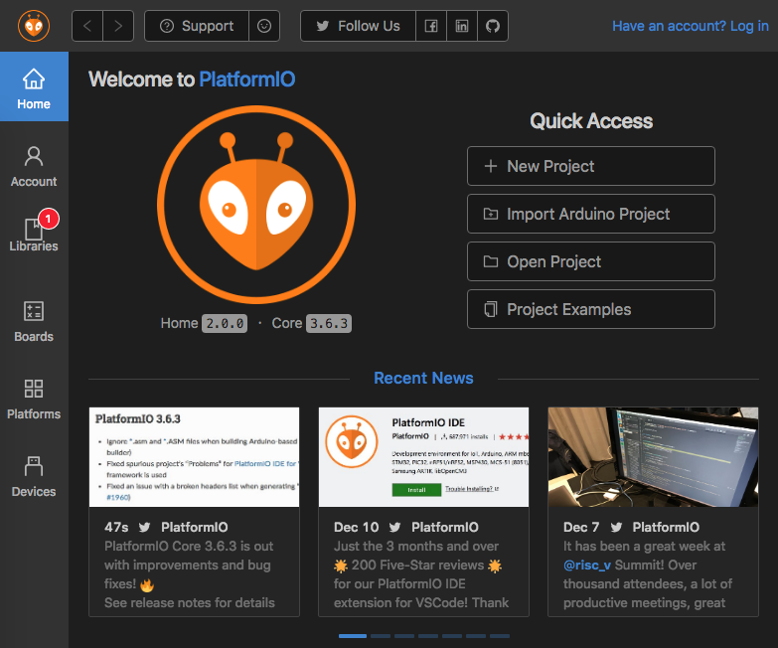Viewport: 778px width, 648px height.
Task: Click Twitter icon on the 47s news card
Action: [144, 527]
